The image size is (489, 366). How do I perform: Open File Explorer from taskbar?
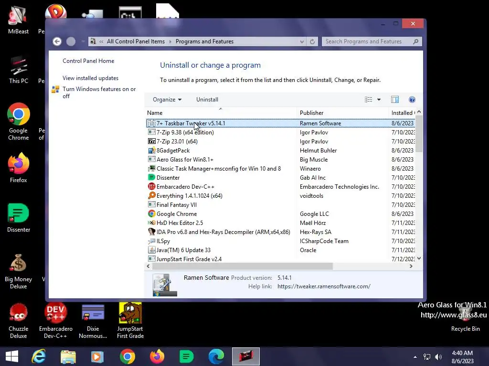68,356
